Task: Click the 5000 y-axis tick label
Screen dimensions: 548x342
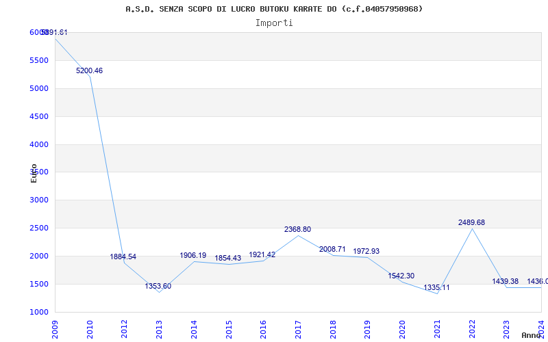Action: [39, 88]
